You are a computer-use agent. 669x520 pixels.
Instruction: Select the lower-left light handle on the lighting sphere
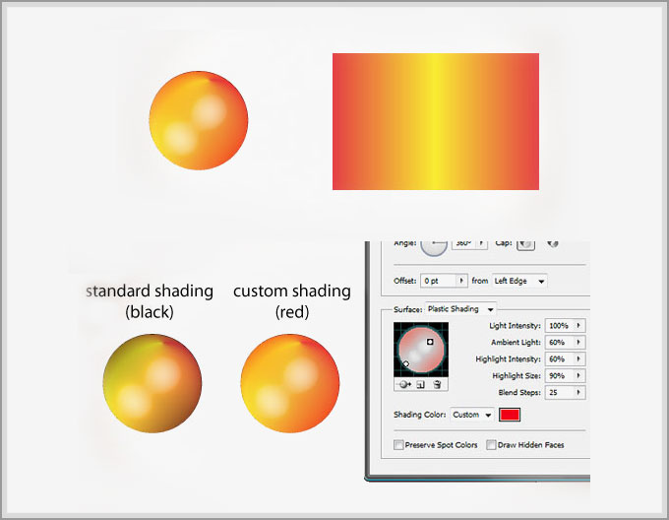(x=405, y=363)
